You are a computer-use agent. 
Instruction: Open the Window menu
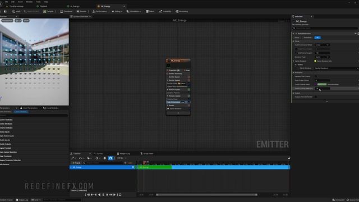[29, 2]
